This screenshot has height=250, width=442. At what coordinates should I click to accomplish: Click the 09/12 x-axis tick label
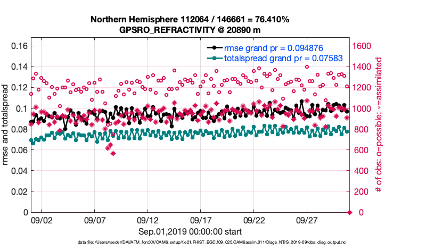[148, 220]
